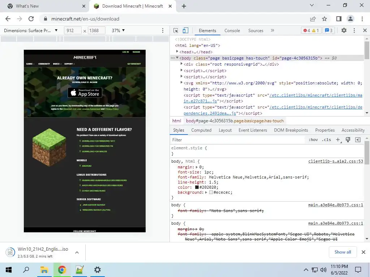Expand the svg element node
This screenshot has height=277, width=370.
(181, 83)
